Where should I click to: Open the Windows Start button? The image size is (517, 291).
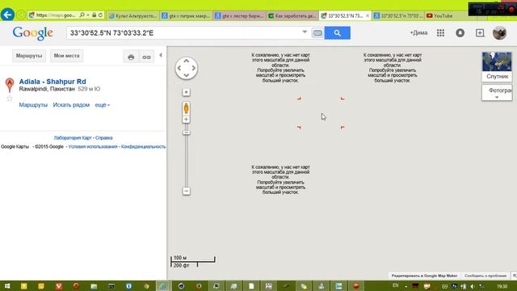click(7, 286)
